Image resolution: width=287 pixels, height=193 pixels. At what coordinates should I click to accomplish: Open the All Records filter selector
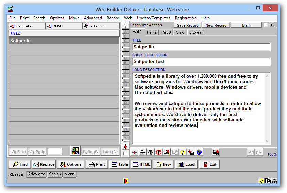(x=101, y=26)
